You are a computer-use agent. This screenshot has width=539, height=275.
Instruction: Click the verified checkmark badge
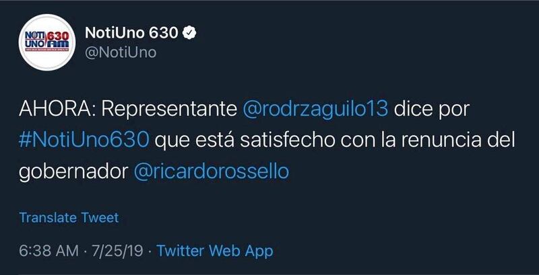pos(189,33)
